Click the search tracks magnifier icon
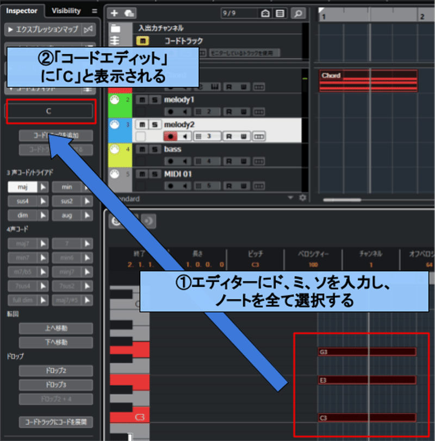The image size is (435, 441). pyautogui.click(x=298, y=13)
